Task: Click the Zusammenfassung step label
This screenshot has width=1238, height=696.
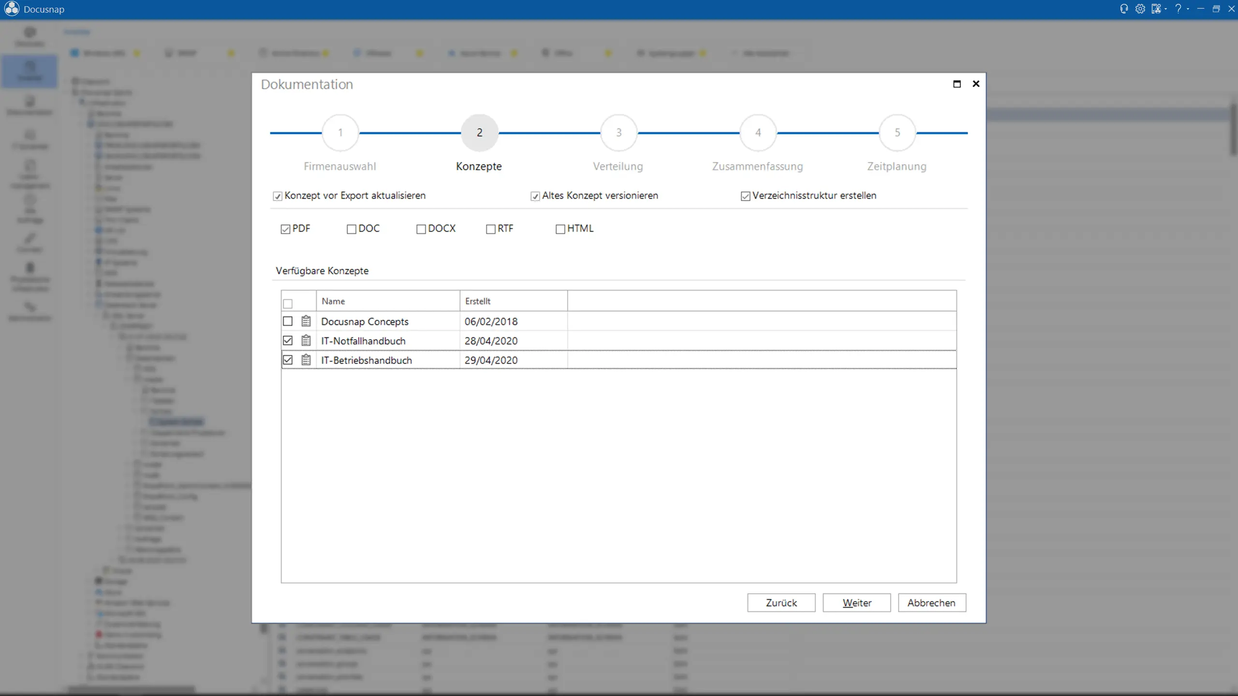Action: [757, 166]
